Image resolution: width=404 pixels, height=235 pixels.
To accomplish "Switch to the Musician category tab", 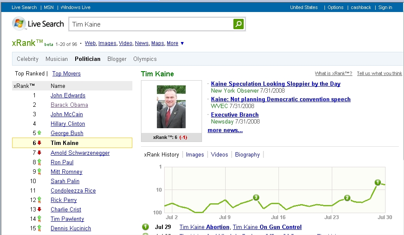I will 57,59.
